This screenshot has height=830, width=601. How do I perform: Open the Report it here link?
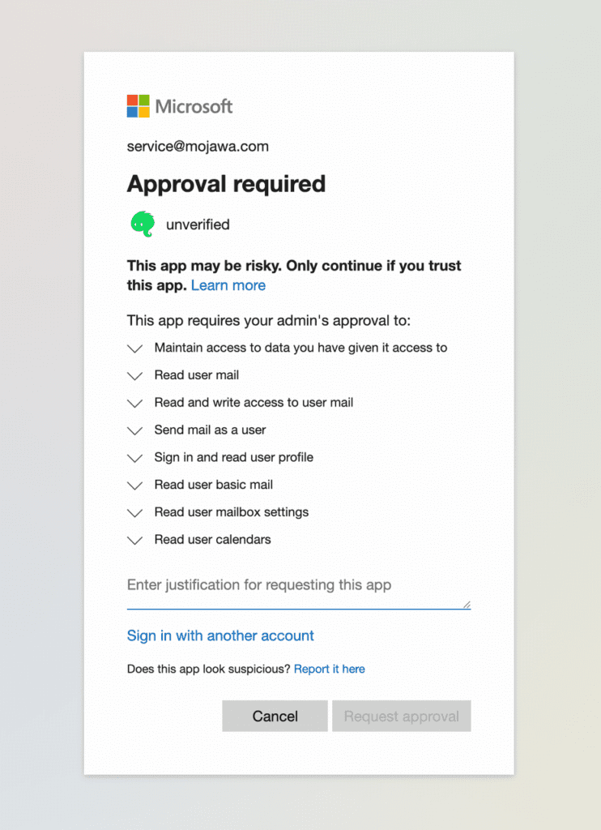coord(329,669)
